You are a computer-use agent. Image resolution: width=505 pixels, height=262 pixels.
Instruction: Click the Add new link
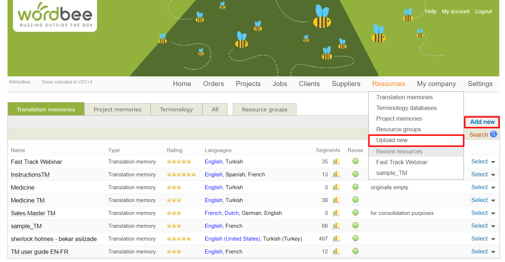[x=482, y=122]
